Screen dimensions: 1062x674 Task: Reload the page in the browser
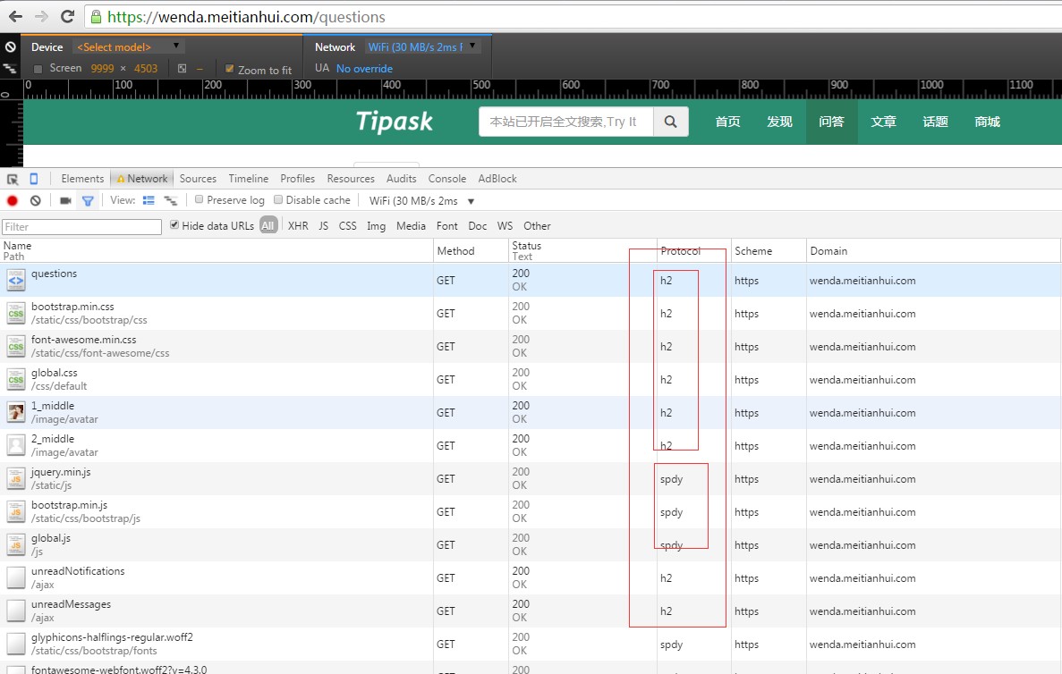(x=67, y=16)
